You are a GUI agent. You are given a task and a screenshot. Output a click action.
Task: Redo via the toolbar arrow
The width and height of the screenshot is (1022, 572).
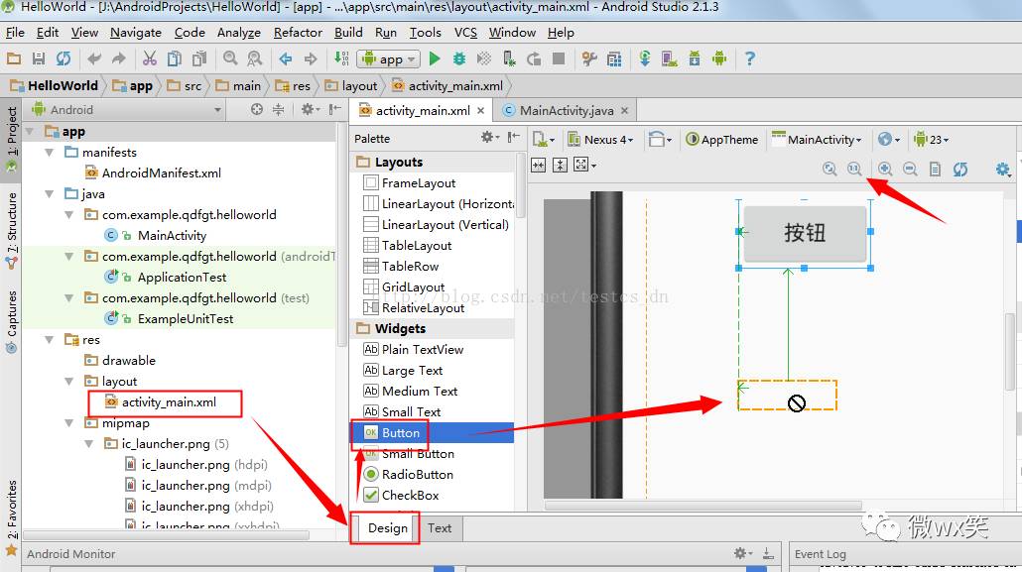coord(119,58)
